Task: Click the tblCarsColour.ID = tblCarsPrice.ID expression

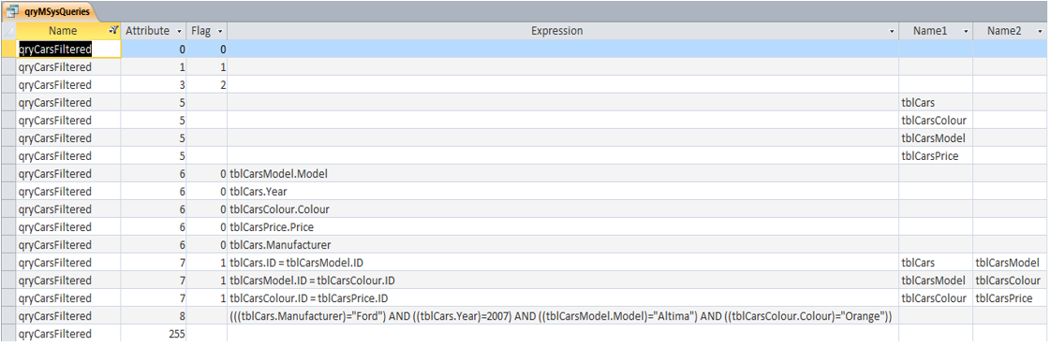Action: (x=563, y=298)
